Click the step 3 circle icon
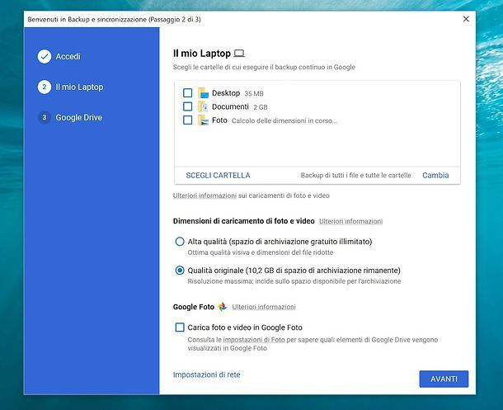 click(x=45, y=117)
